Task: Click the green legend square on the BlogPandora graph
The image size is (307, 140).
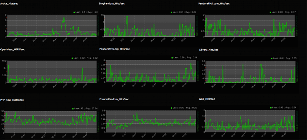Action: coord(172,12)
